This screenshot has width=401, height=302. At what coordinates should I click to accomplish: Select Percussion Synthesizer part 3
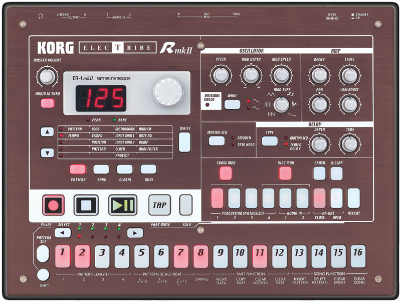point(252,198)
